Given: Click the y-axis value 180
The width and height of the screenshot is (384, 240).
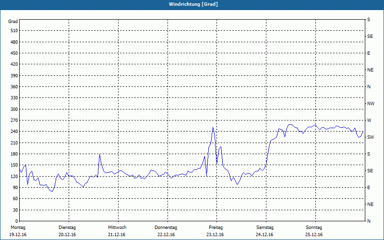Looking at the screenshot, I should pos(14,154).
